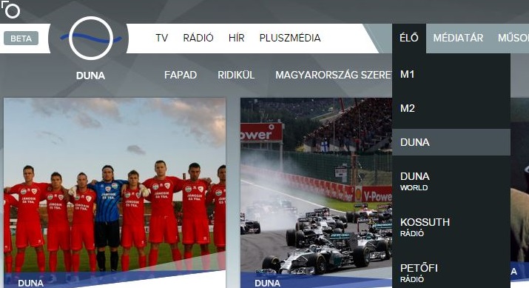Screen dimensions: 529x288
Task: Open the RIDIKÜL program link
Action: coord(236,75)
